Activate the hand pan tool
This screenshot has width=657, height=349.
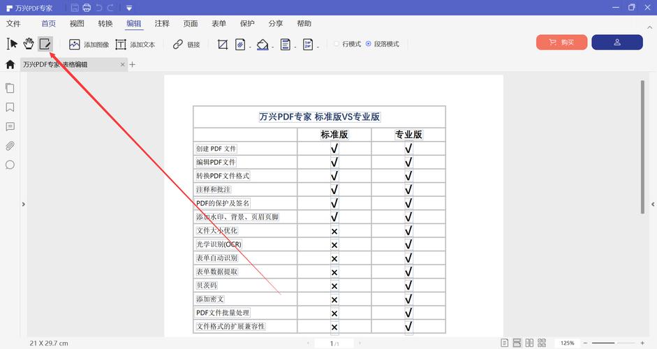coord(29,43)
